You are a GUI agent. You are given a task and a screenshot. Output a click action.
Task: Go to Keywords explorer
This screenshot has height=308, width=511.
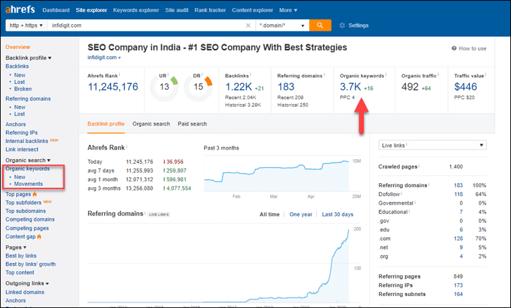(136, 10)
